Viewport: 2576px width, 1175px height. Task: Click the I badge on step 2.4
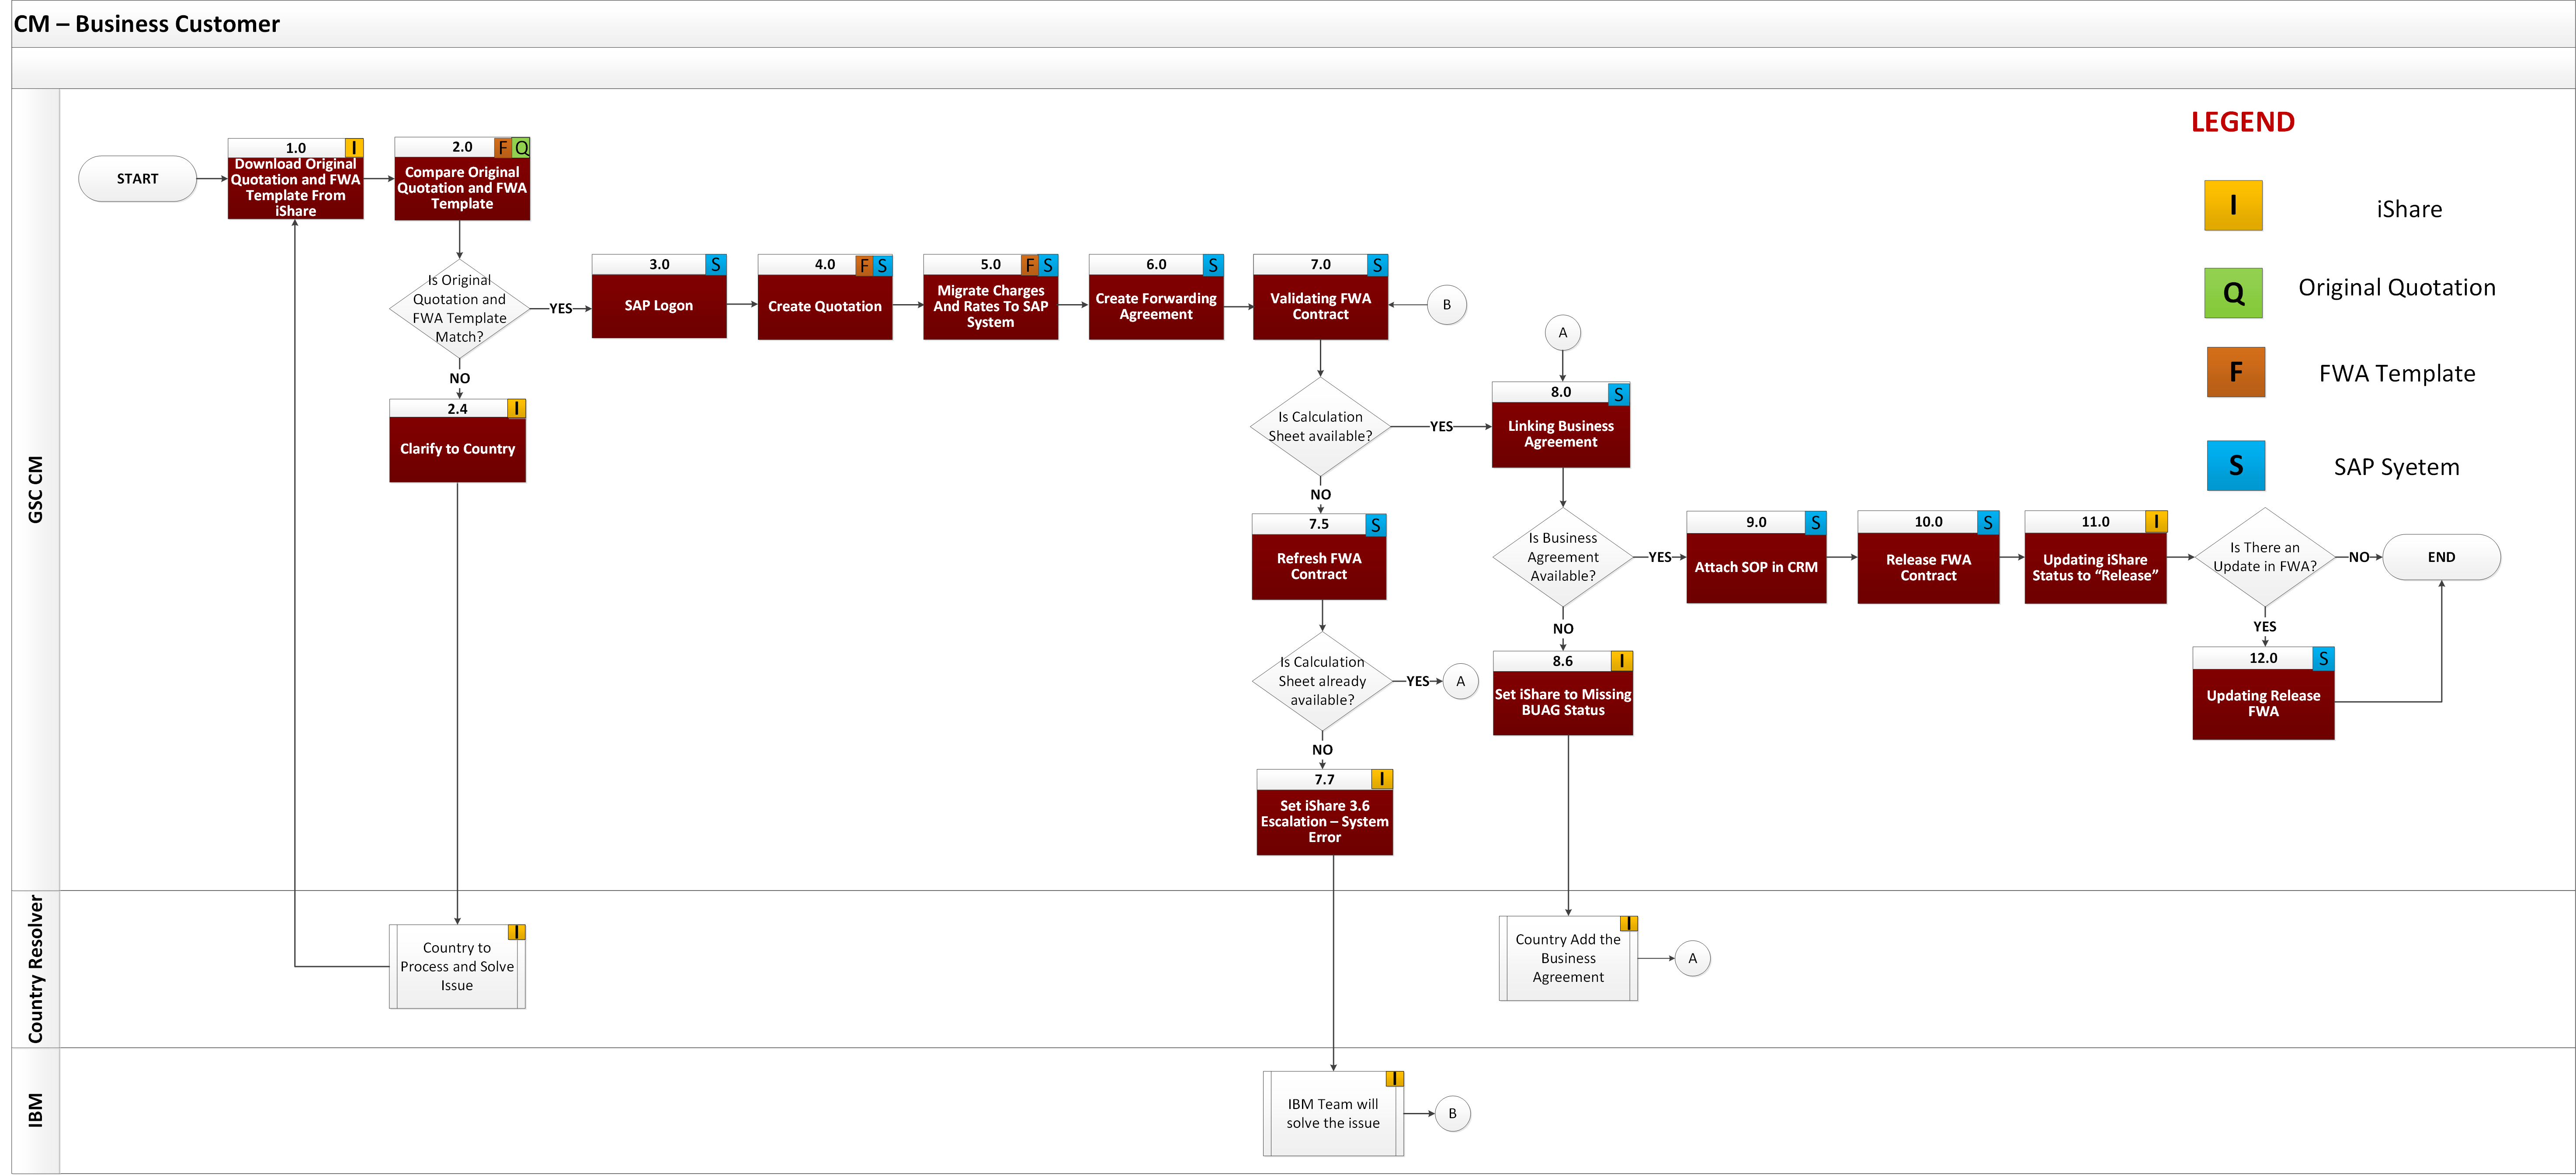(x=516, y=408)
